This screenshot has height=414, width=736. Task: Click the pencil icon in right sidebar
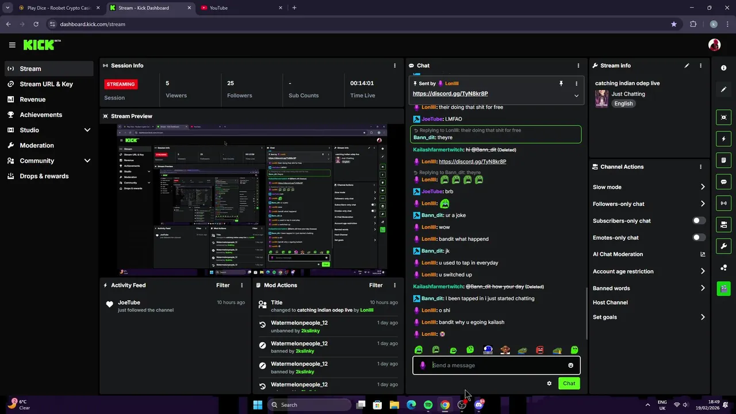coord(723,90)
